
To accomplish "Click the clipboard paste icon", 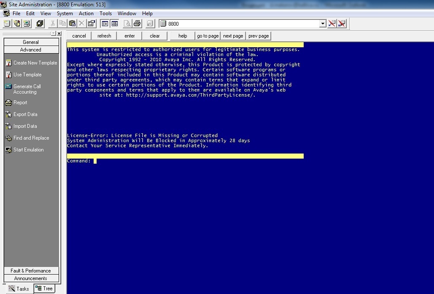I will [x=72, y=24].
